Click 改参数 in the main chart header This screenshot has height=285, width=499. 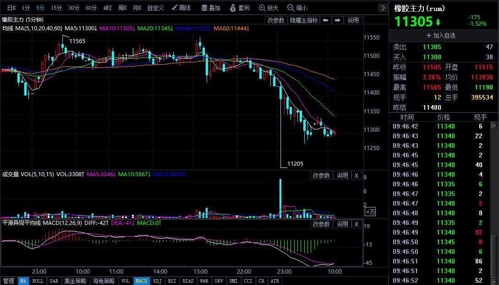[x=276, y=20]
